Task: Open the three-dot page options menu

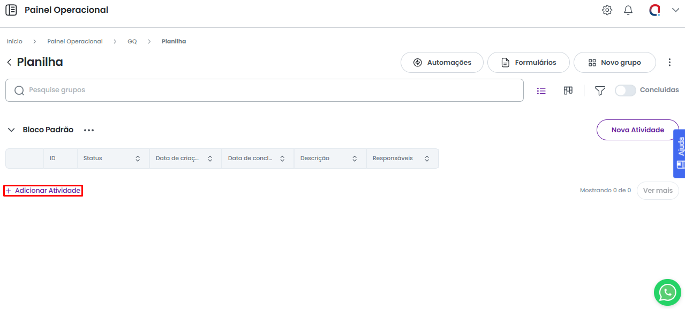Action: [669, 63]
